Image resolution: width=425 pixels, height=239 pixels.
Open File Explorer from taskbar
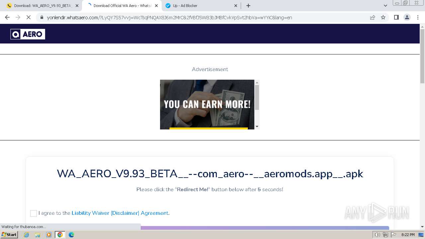[x=38, y=235]
